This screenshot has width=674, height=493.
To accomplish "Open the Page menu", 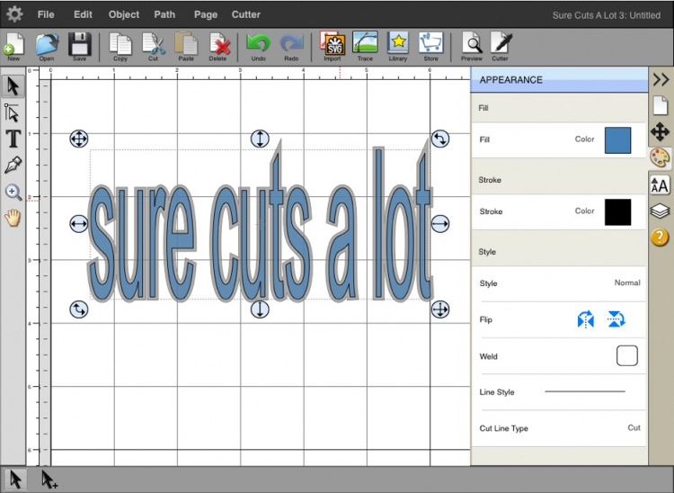I will tap(206, 14).
